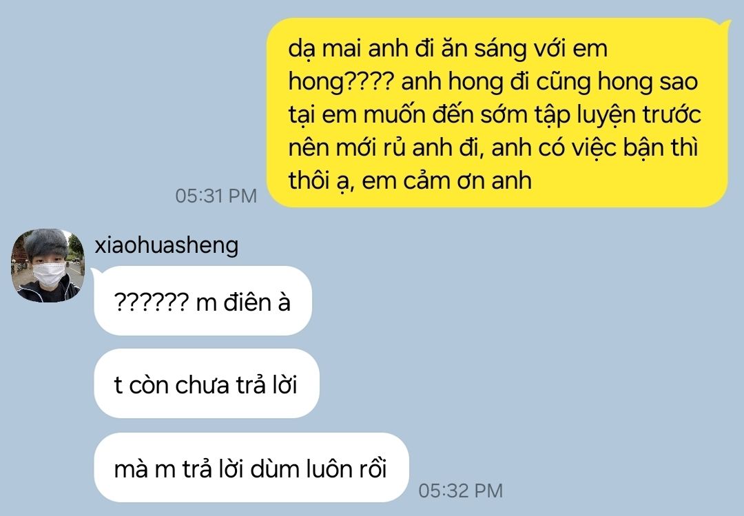
Task: Click the line starting "nên mới rủ anh đi"
Action: (493, 147)
